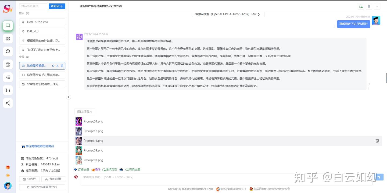Delete the Prompt11.png attachment via its trash icon
This screenshot has height=193, width=387.
point(377,141)
